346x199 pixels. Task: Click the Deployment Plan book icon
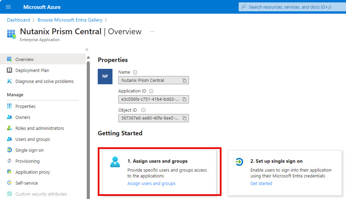click(9, 70)
